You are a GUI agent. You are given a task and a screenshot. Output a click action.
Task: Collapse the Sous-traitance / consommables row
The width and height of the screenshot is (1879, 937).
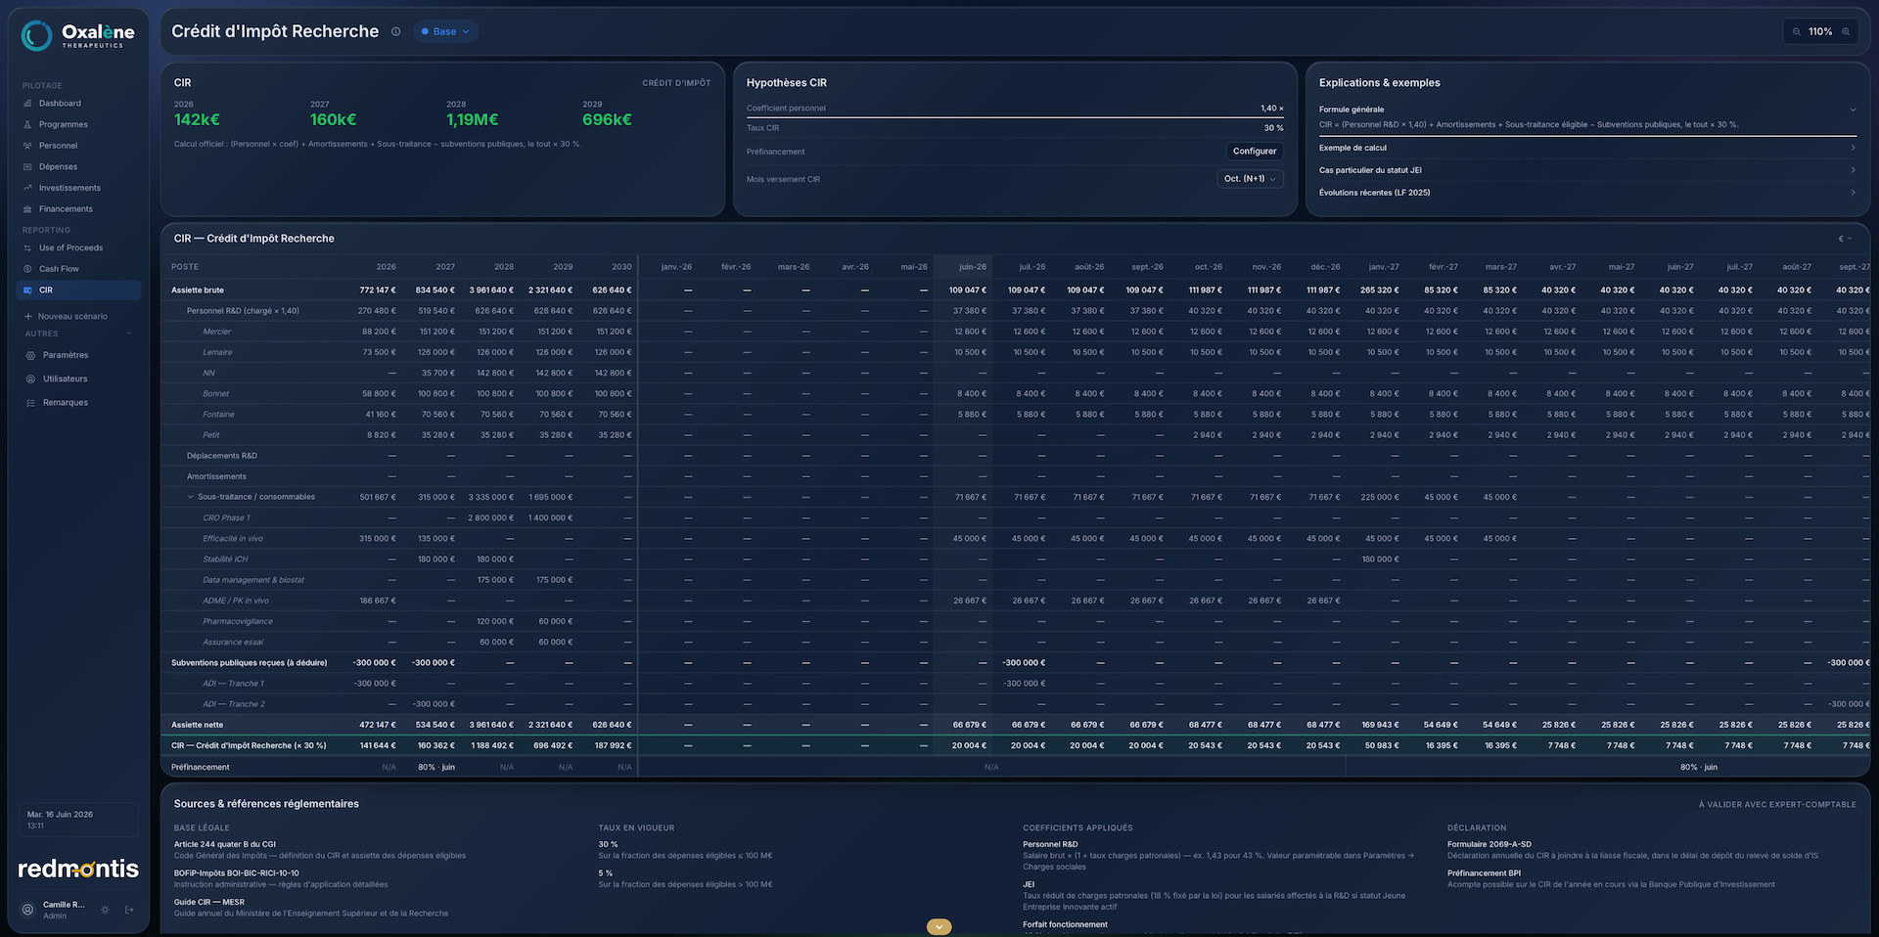coord(191,497)
